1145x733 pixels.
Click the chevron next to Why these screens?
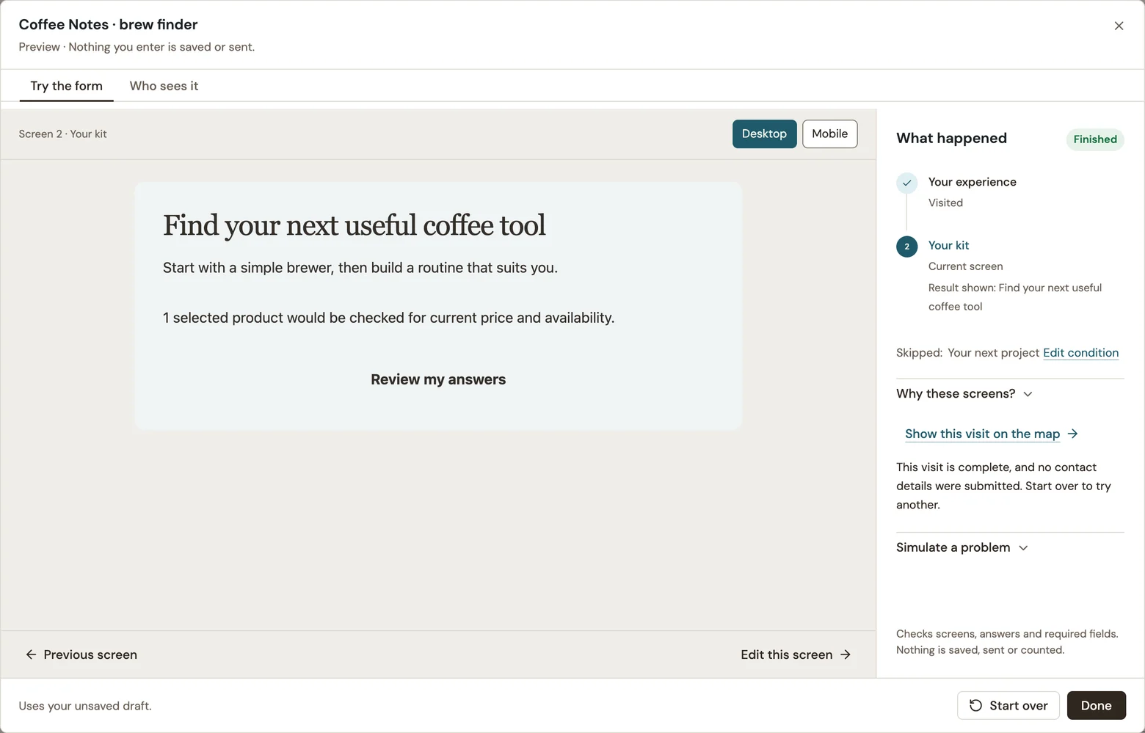click(x=1028, y=394)
